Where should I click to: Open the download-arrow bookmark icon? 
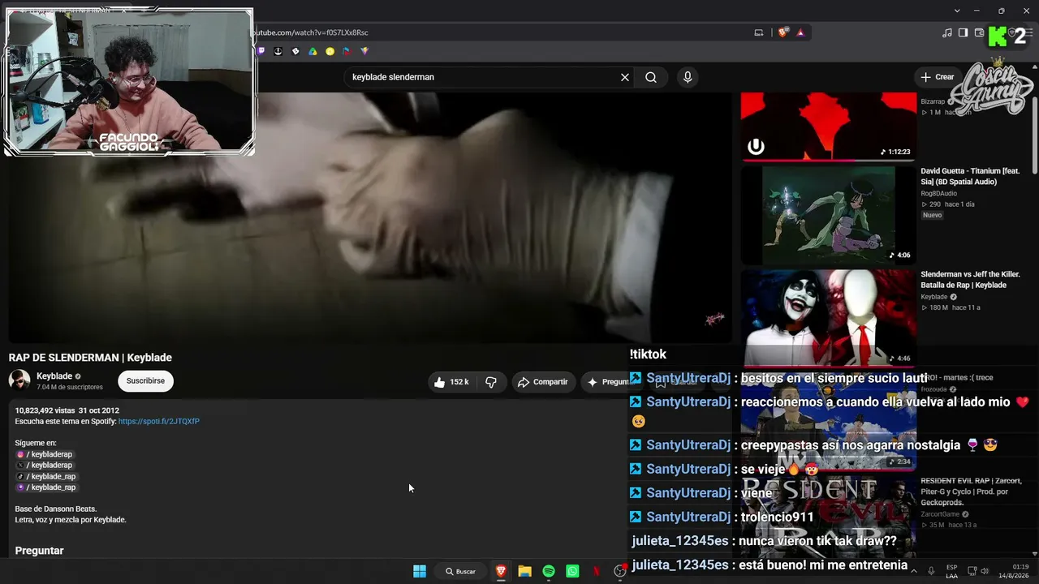coord(278,51)
